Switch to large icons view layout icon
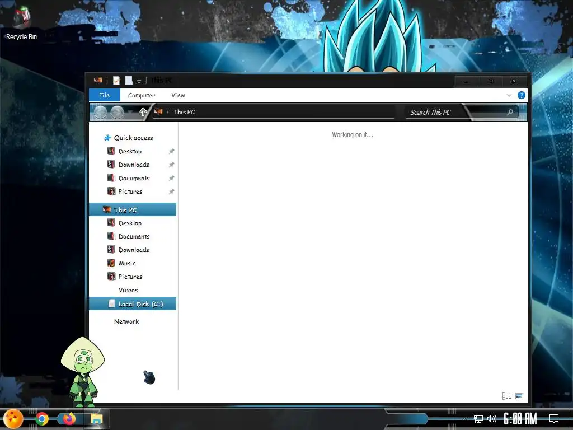The image size is (573, 430). (519, 396)
